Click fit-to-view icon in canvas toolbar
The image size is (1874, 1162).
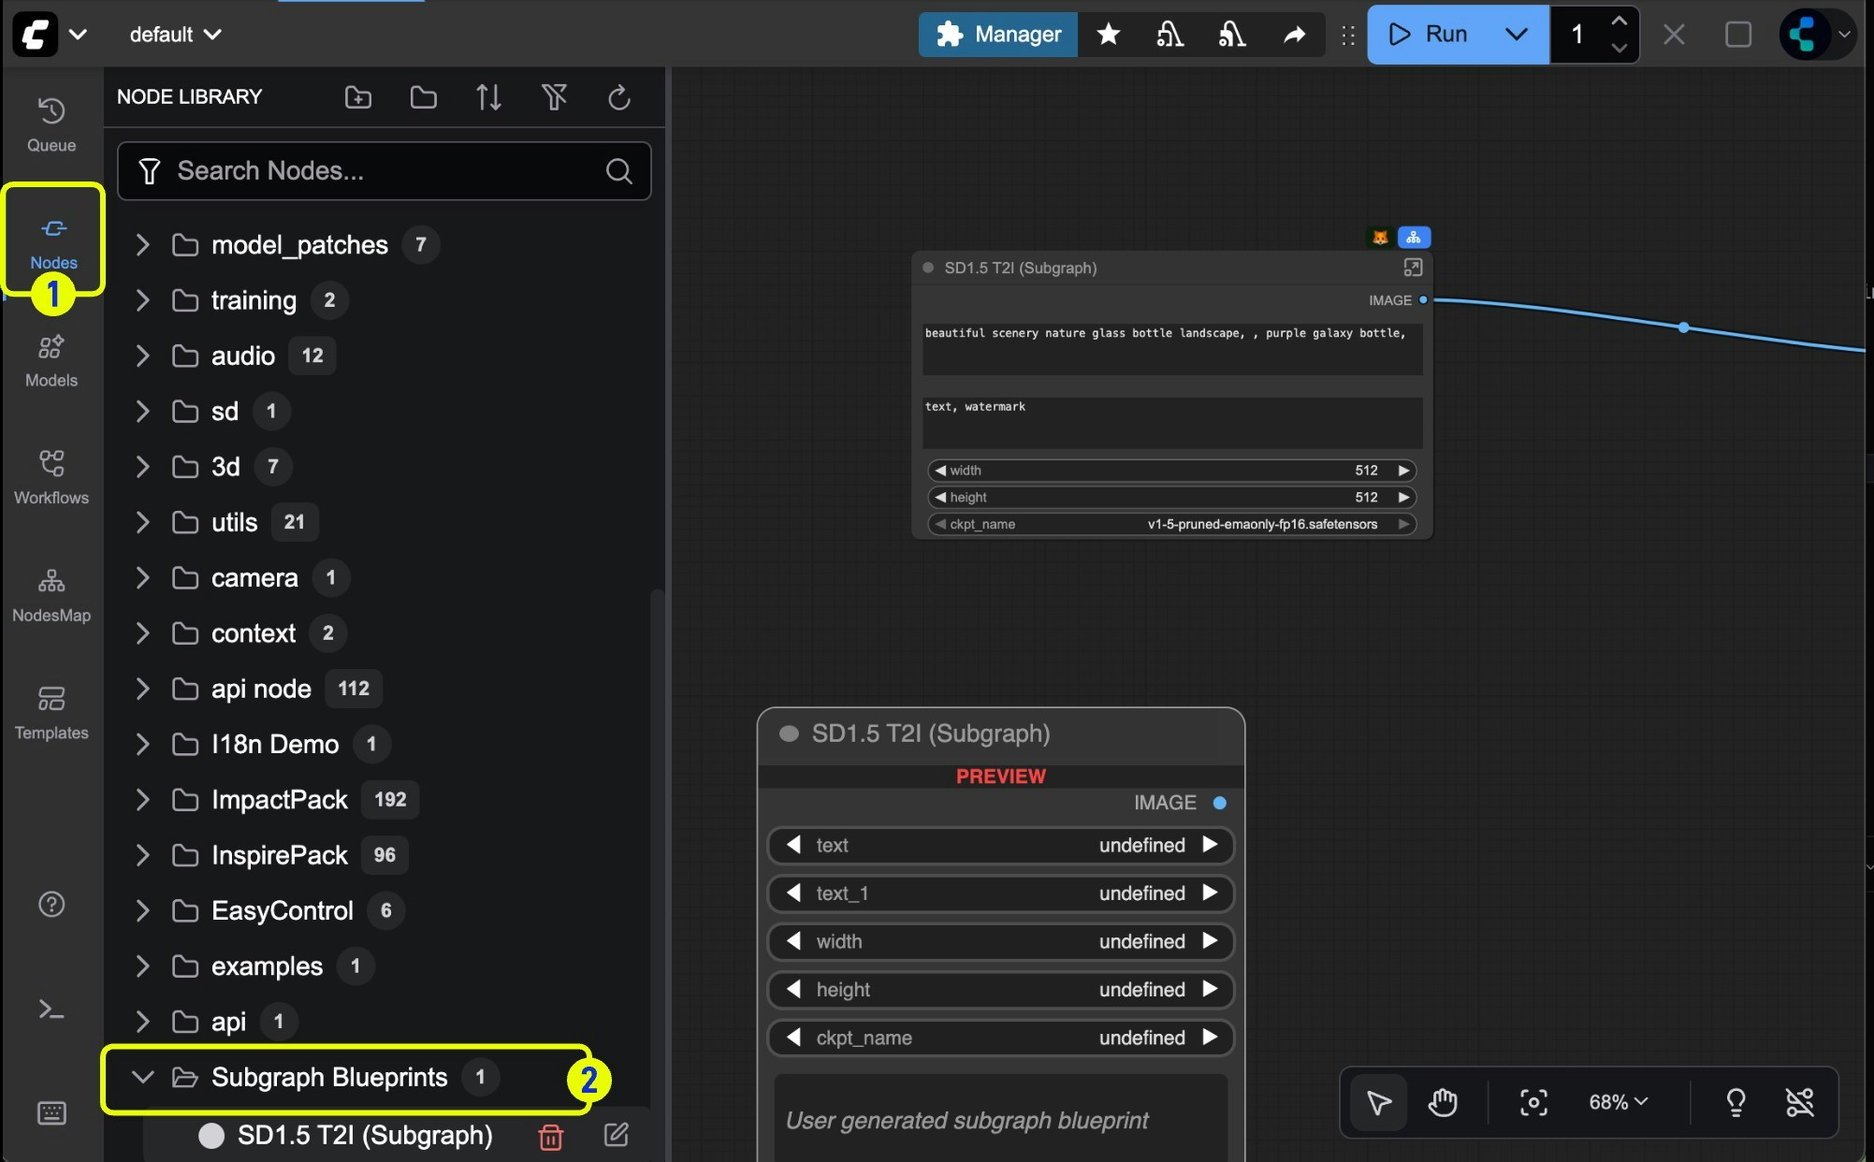[1533, 1101]
